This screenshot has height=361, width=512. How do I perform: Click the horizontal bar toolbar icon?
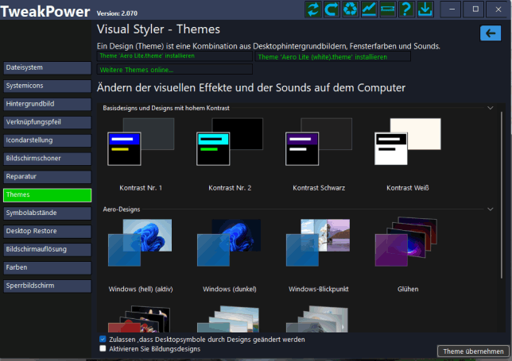click(388, 10)
